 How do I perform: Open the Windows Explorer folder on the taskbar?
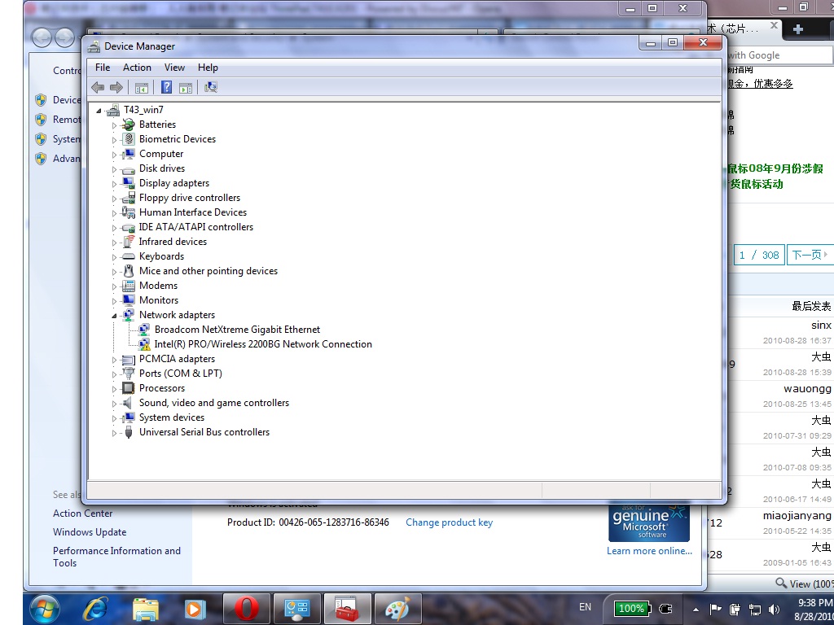(x=146, y=609)
